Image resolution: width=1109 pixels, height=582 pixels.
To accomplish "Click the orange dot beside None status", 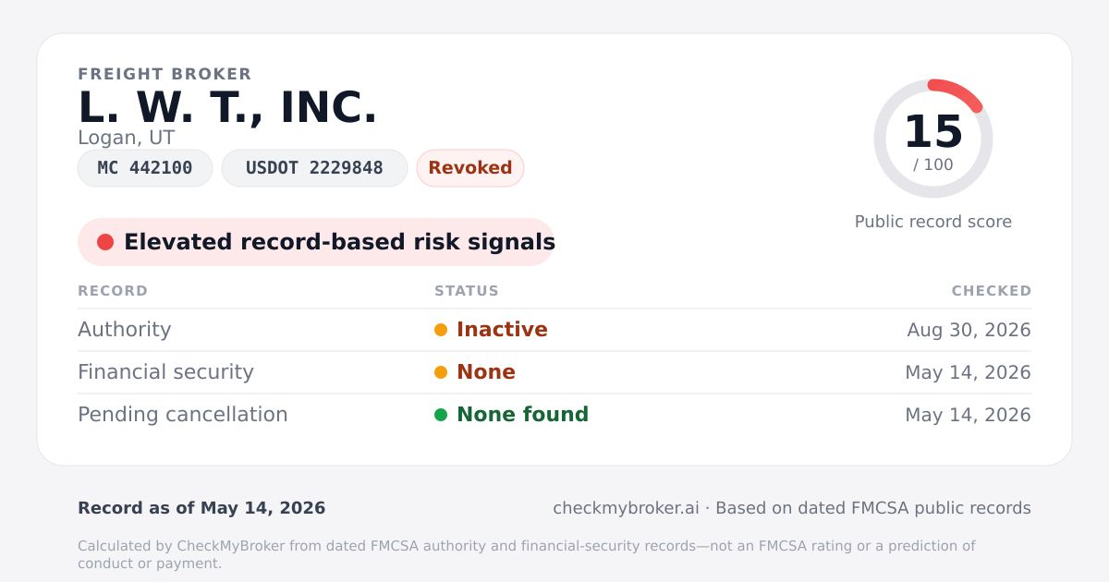I will coord(441,372).
